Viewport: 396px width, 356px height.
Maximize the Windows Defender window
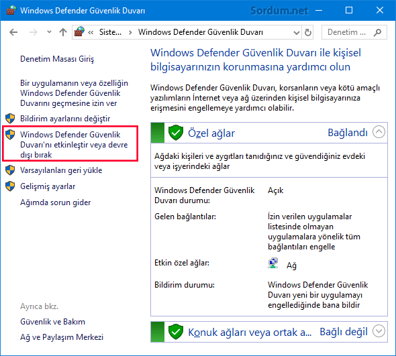(349, 10)
